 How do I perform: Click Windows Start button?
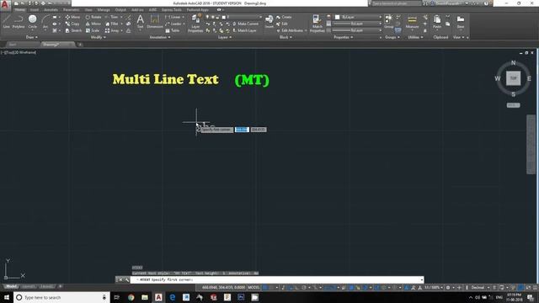pos(7,297)
